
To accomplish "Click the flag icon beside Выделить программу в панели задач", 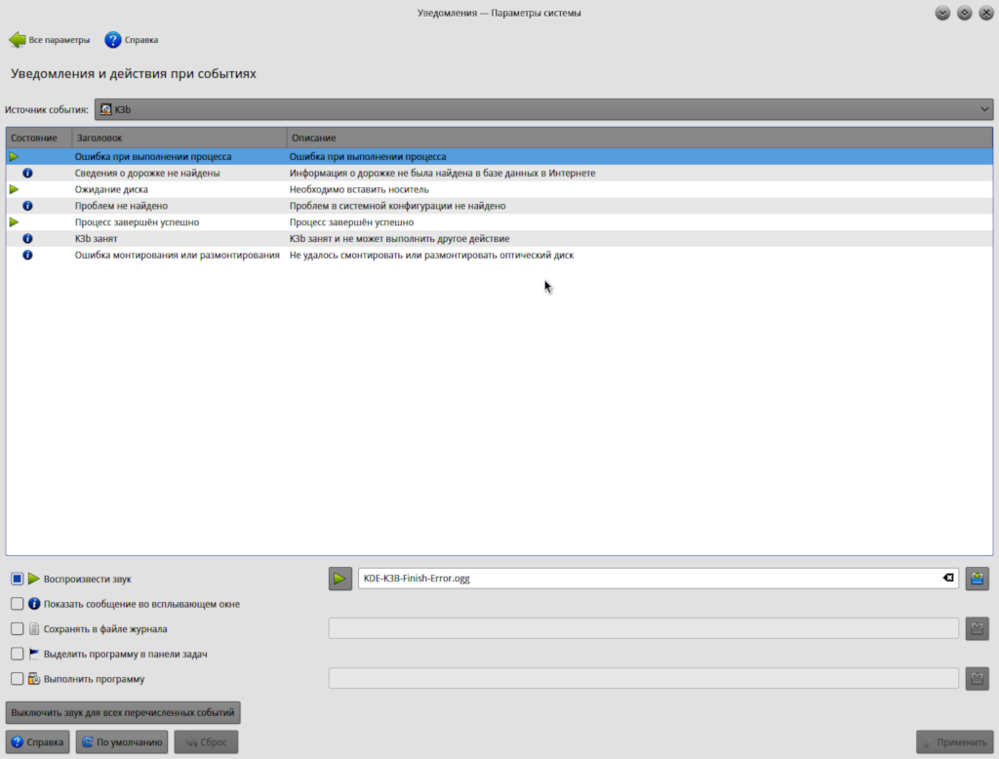I will (34, 654).
